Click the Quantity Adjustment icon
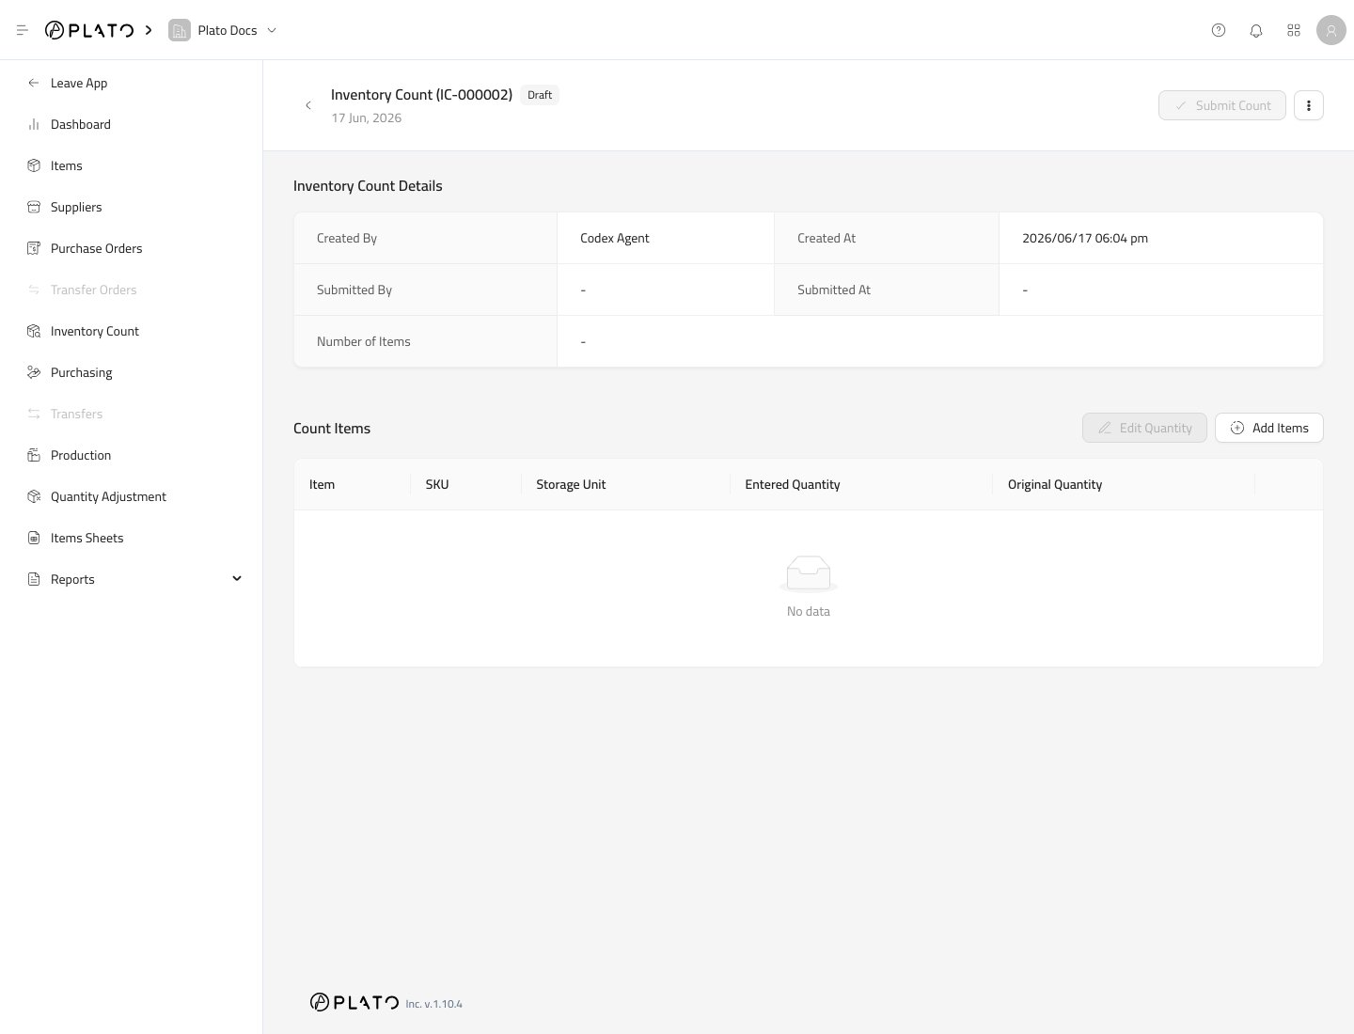 pyautogui.click(x=34, y=496)
